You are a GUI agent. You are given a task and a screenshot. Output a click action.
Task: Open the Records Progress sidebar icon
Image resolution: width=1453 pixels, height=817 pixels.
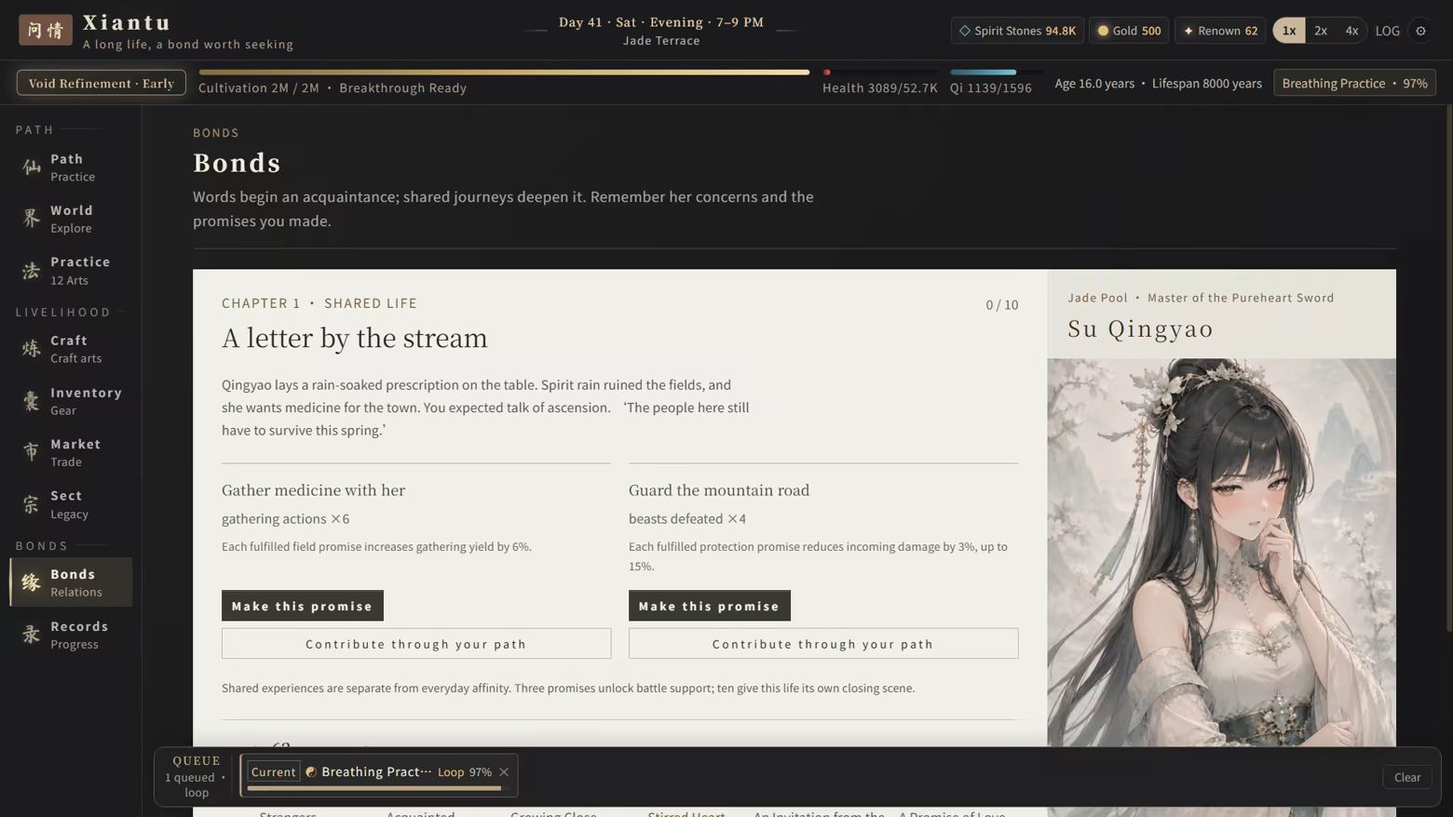pyautogui.click(x=32, y=635)
